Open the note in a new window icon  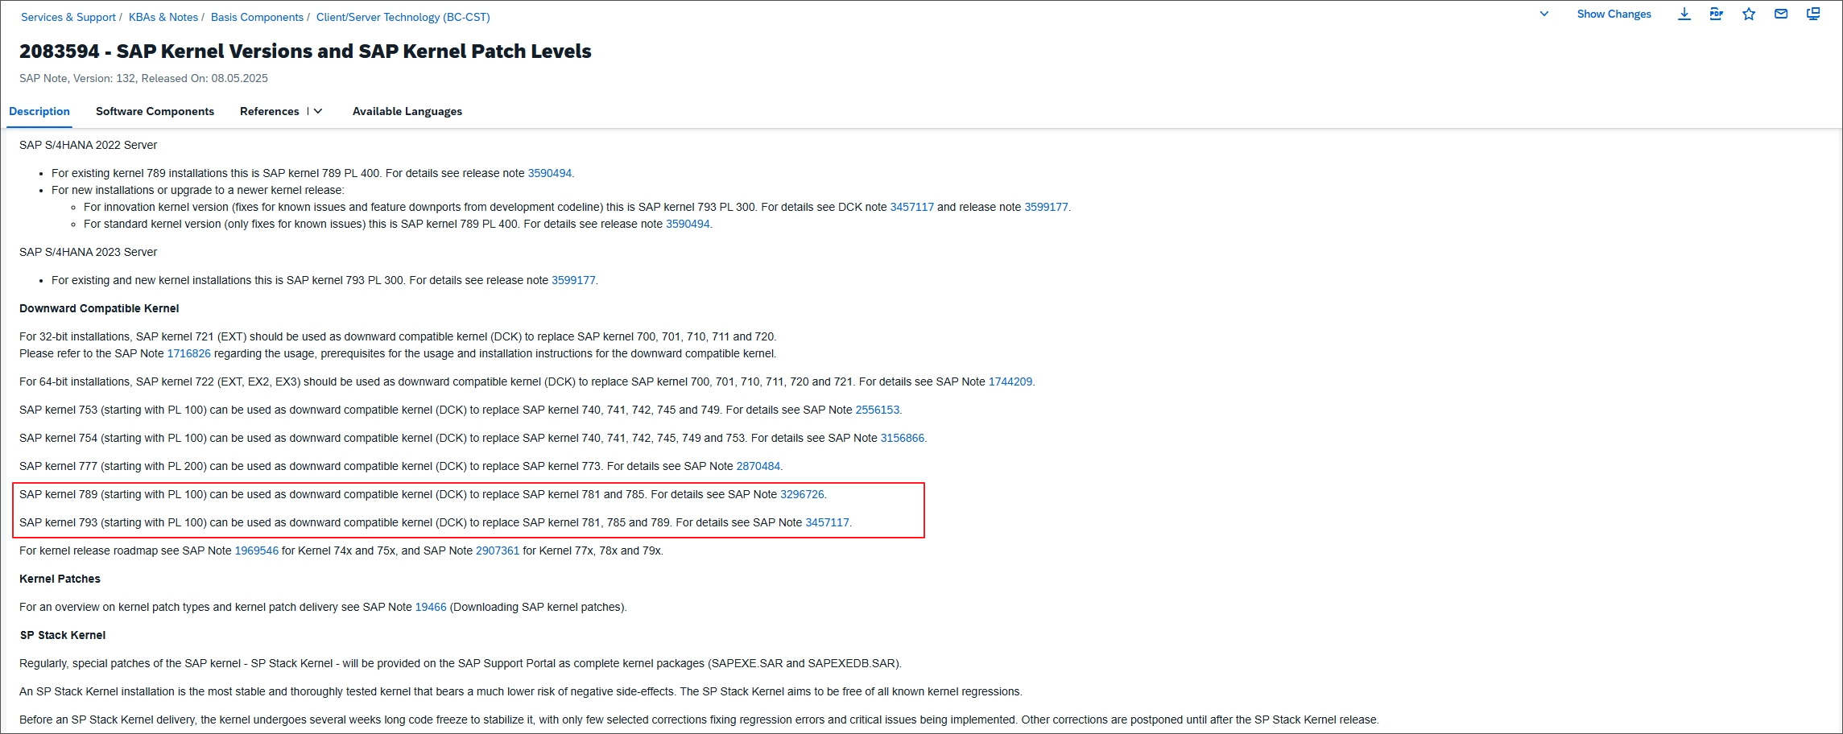click(1813, 14)
